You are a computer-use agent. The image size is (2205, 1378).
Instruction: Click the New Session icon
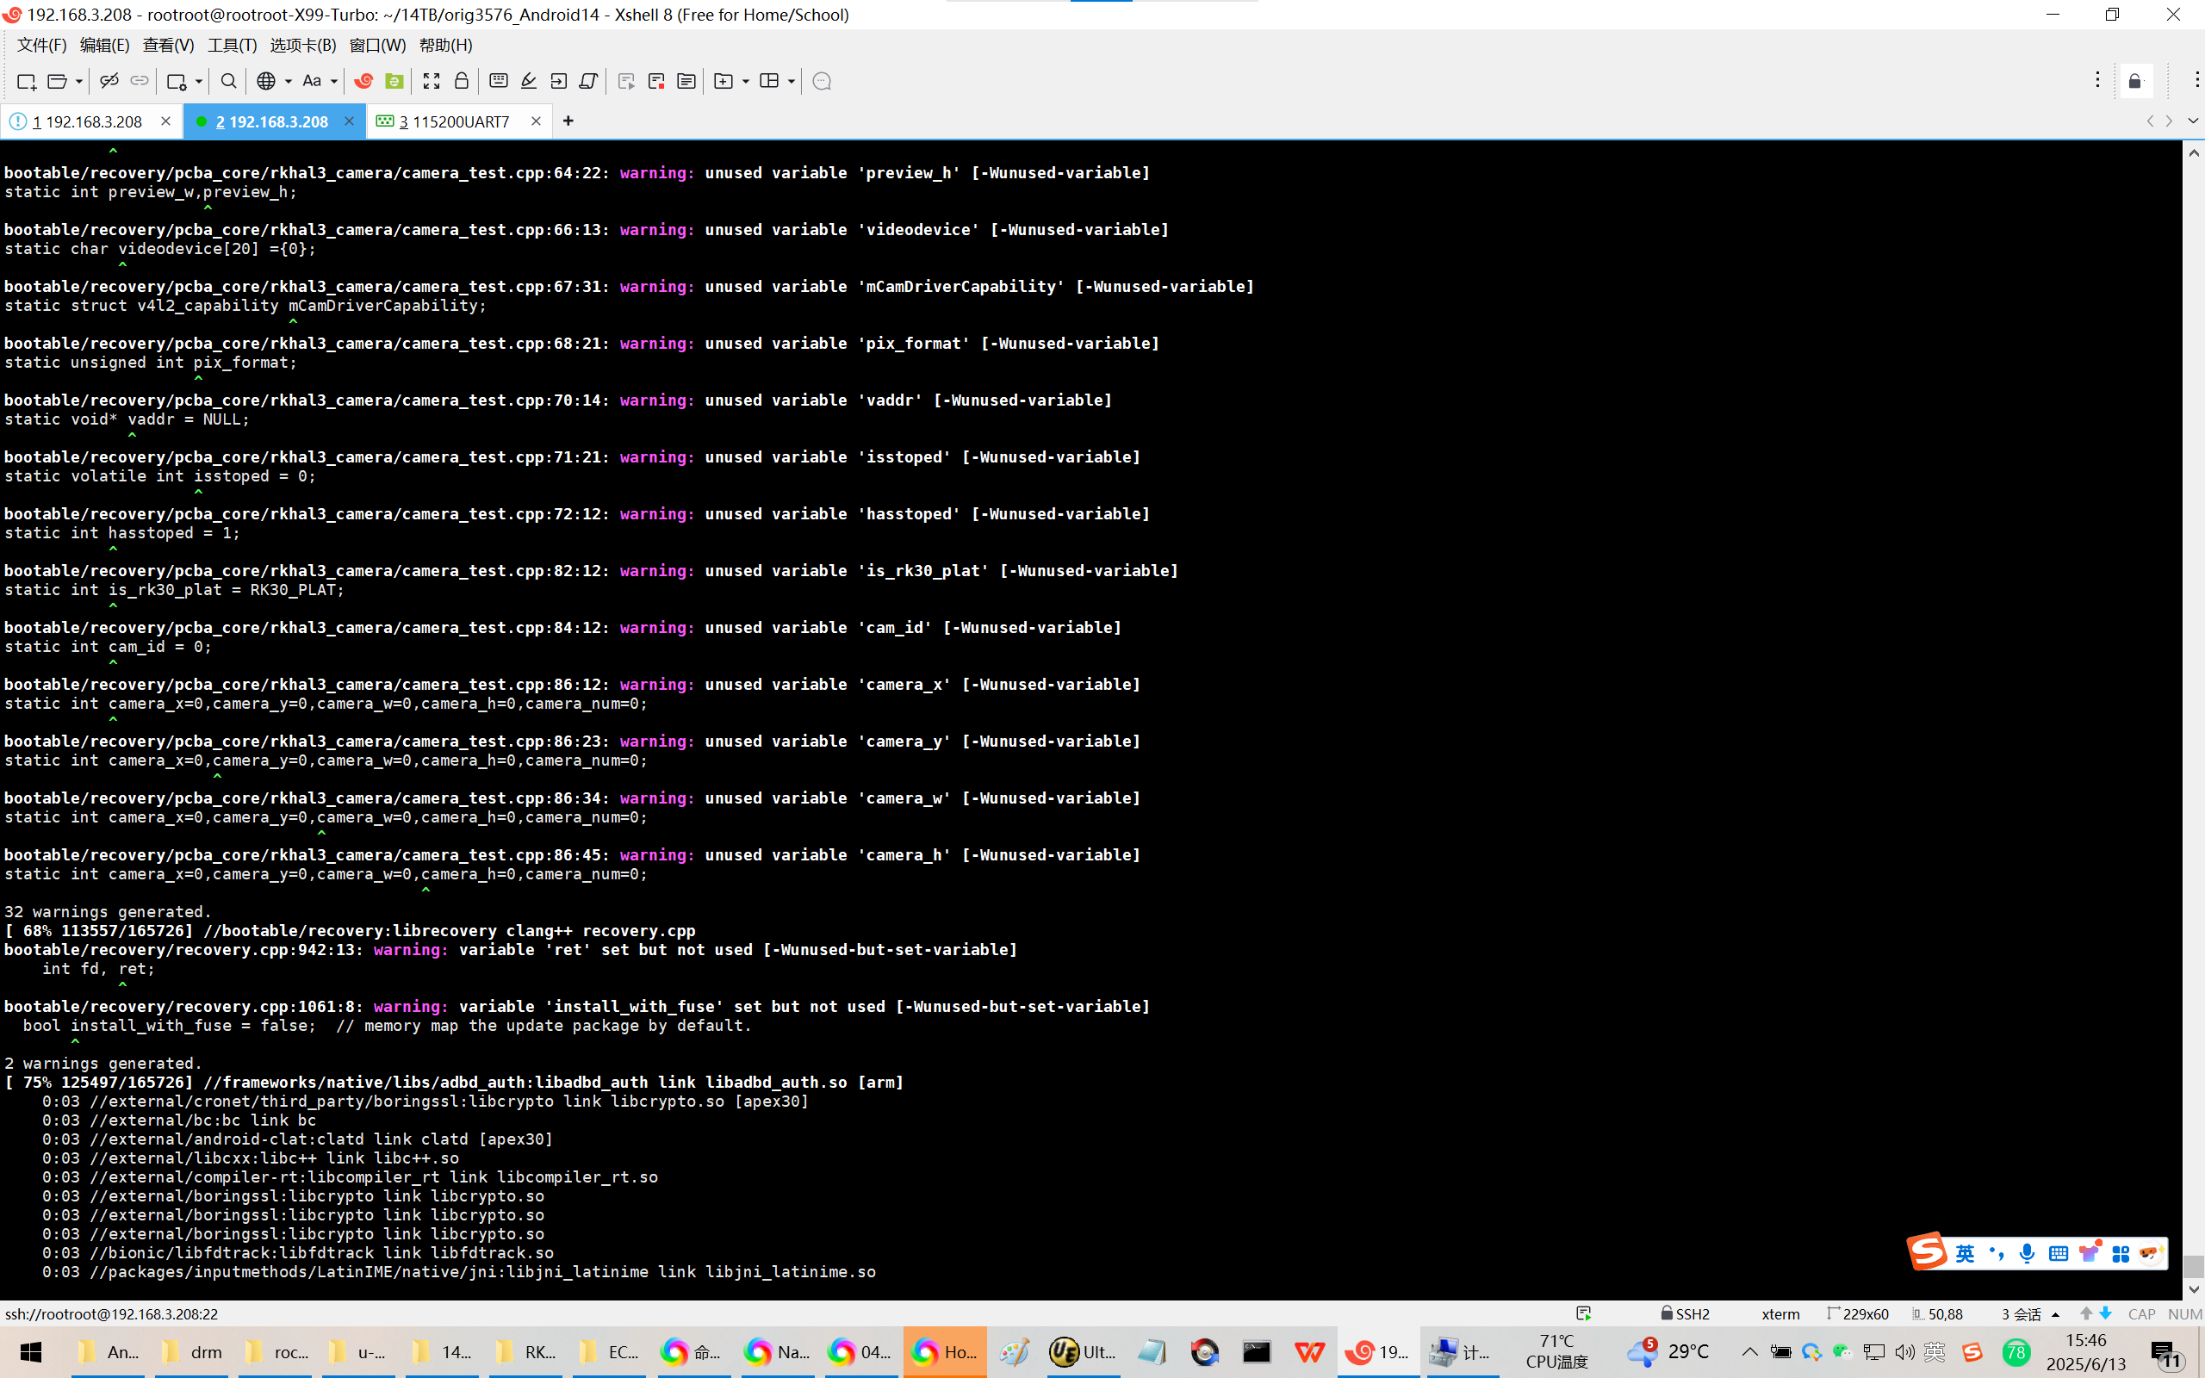pyautogui.click(x=27, y=81)
